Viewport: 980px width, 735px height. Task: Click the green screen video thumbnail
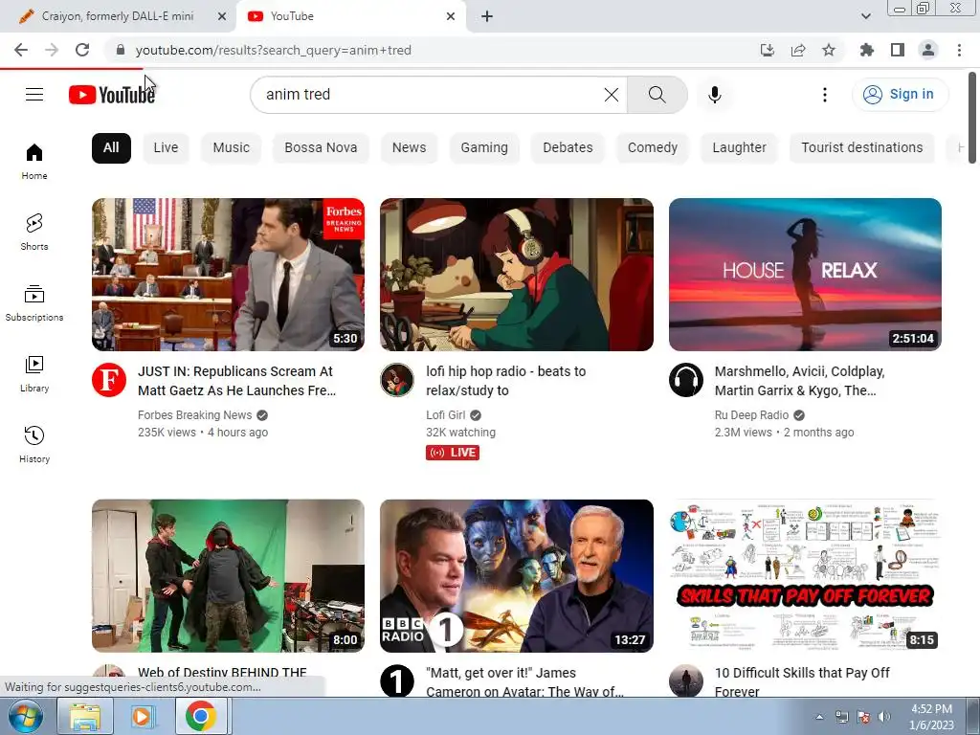(x=228, y=575)
